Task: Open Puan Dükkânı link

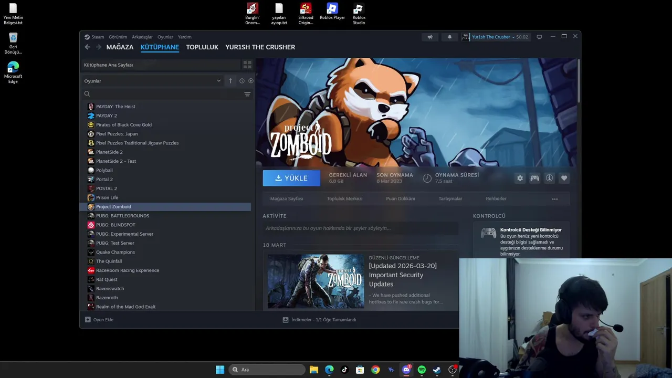Action: click(x=401, y=199)
